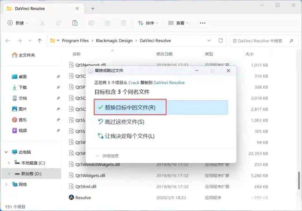
Task: Click Blackmagic Design in address path
Action: point(114,41)
